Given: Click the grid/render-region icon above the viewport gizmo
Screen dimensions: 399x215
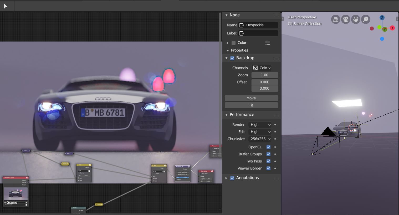Looking at the screenshot, I should pos(336,19).
